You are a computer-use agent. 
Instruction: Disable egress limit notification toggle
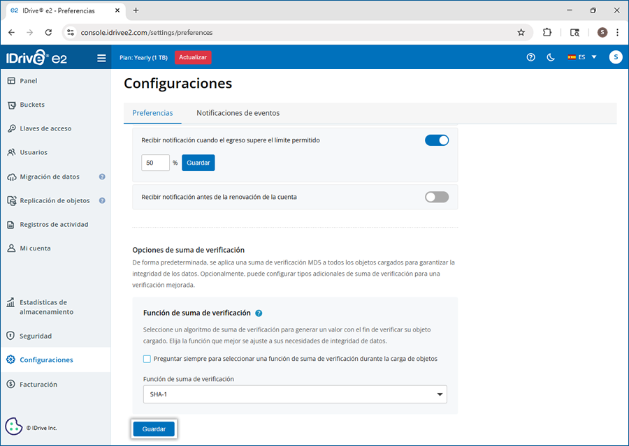(437, 140)
